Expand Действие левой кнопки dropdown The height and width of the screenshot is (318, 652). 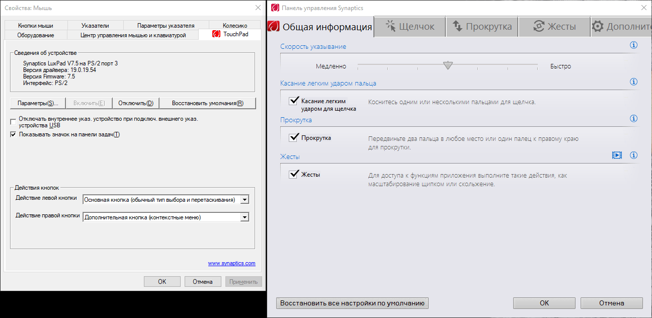pos(244,200)
